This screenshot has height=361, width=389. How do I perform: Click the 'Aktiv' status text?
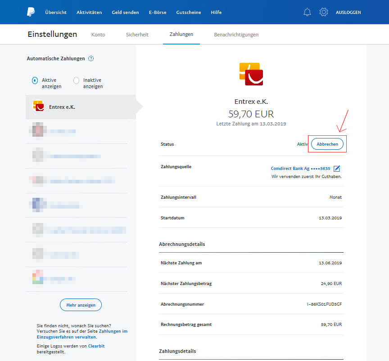click(303, 144)
